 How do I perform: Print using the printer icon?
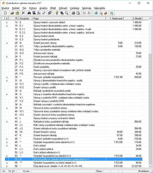pos(73,13)
